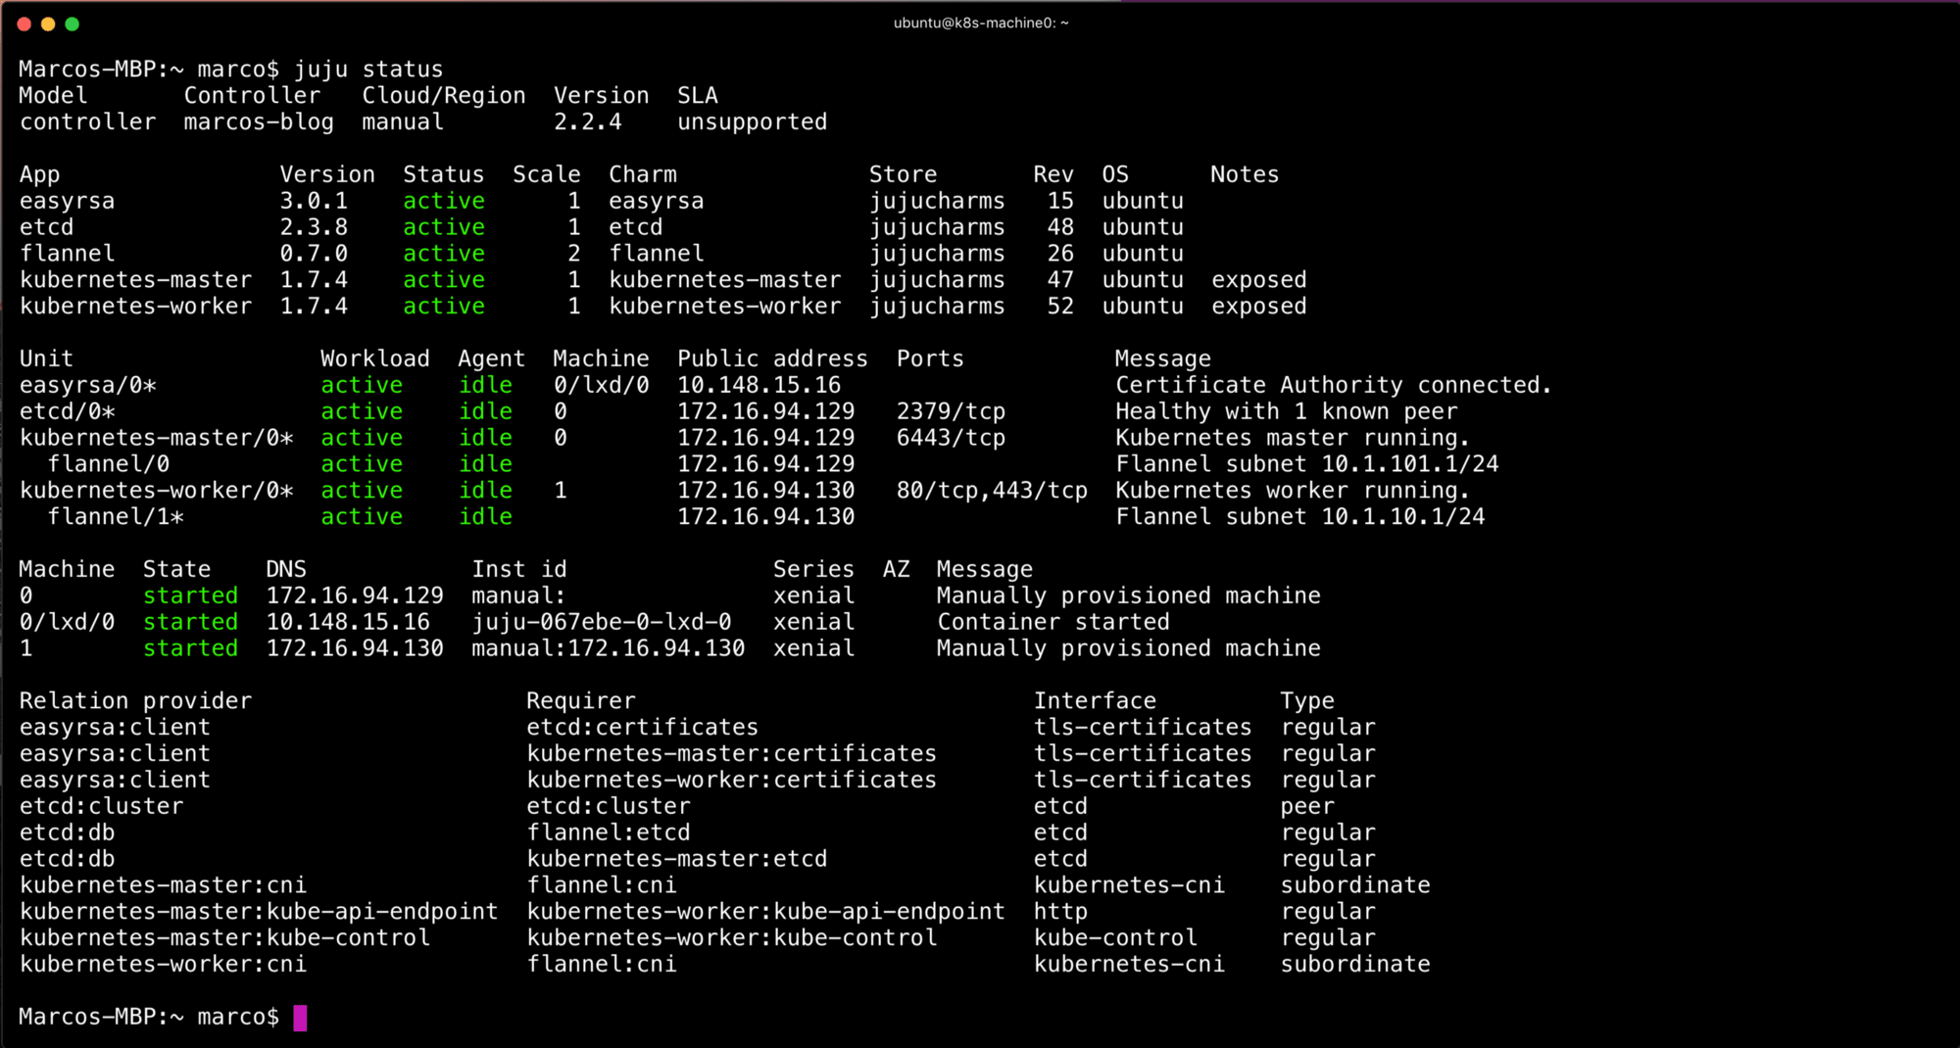
Task: Click requirer 'kubernetes-master:etcd'
Action: (x=677, y=860)
